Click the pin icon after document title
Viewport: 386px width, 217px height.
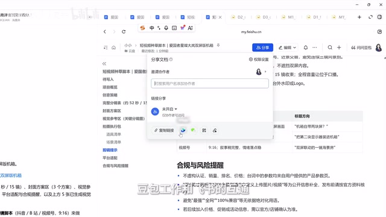218,45
